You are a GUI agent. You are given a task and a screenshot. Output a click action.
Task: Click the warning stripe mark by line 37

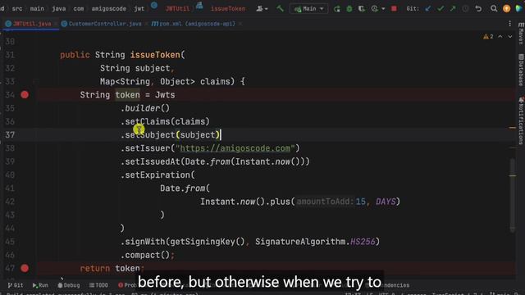tap(513, 128)
